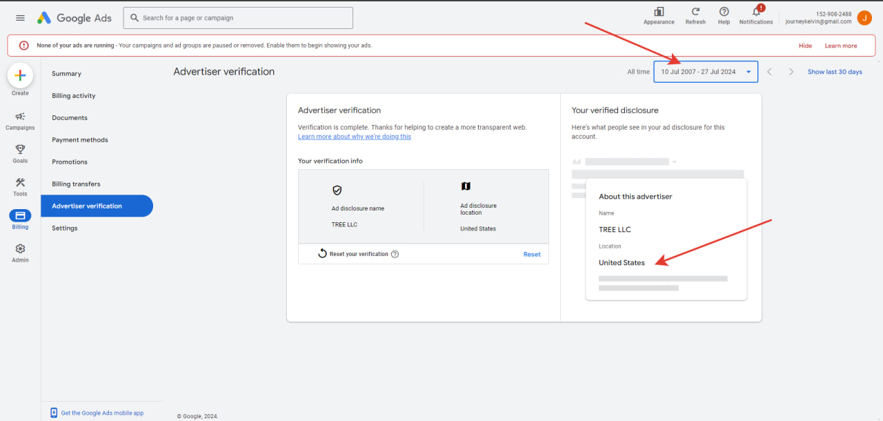
Task: Open the date range dropdown
Action: click(706, 72)
